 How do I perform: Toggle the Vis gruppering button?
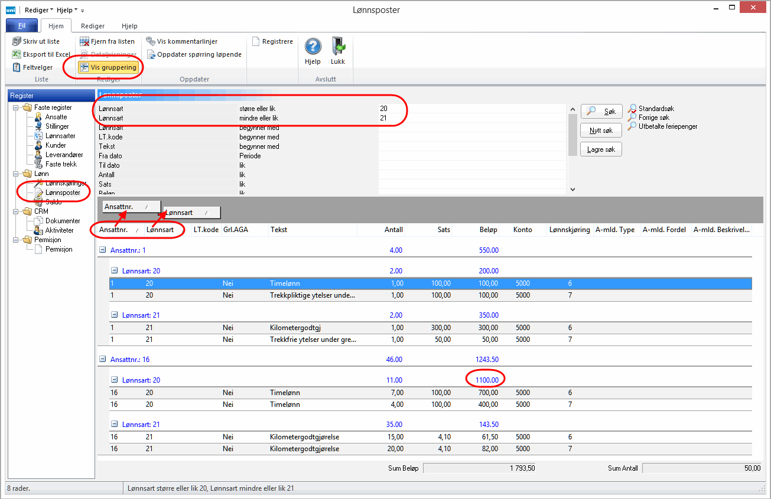108,67
